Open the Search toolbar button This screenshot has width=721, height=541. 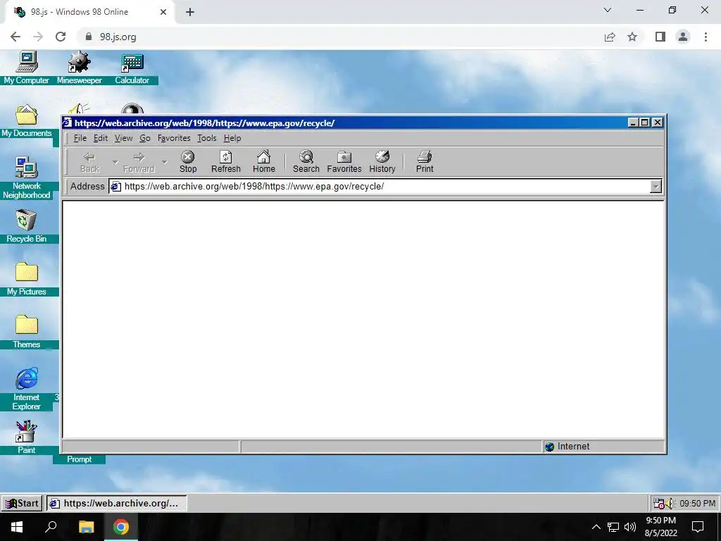click(306, 161)
